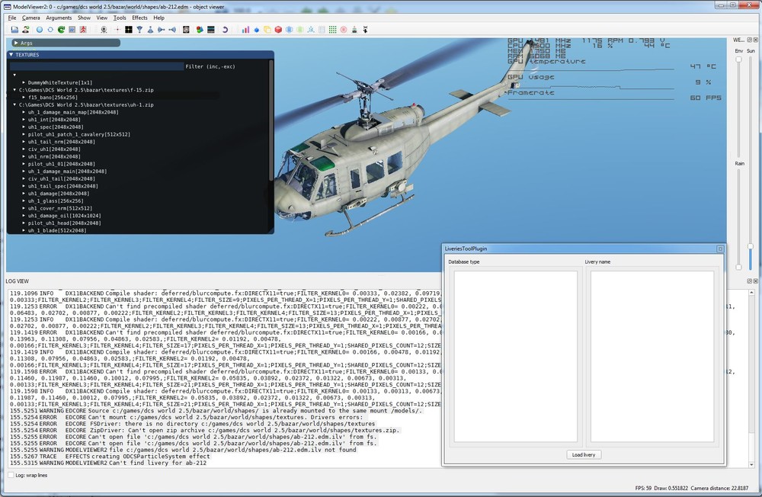Open the Effects menu
762x497 pixels.
pyautogui.click(x=139, y=18)
